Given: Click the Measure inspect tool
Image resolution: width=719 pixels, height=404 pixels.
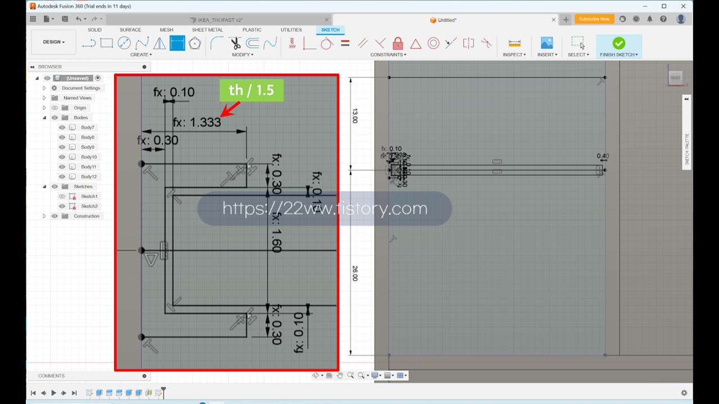Looking at the screenshot, I should (514, 43).
